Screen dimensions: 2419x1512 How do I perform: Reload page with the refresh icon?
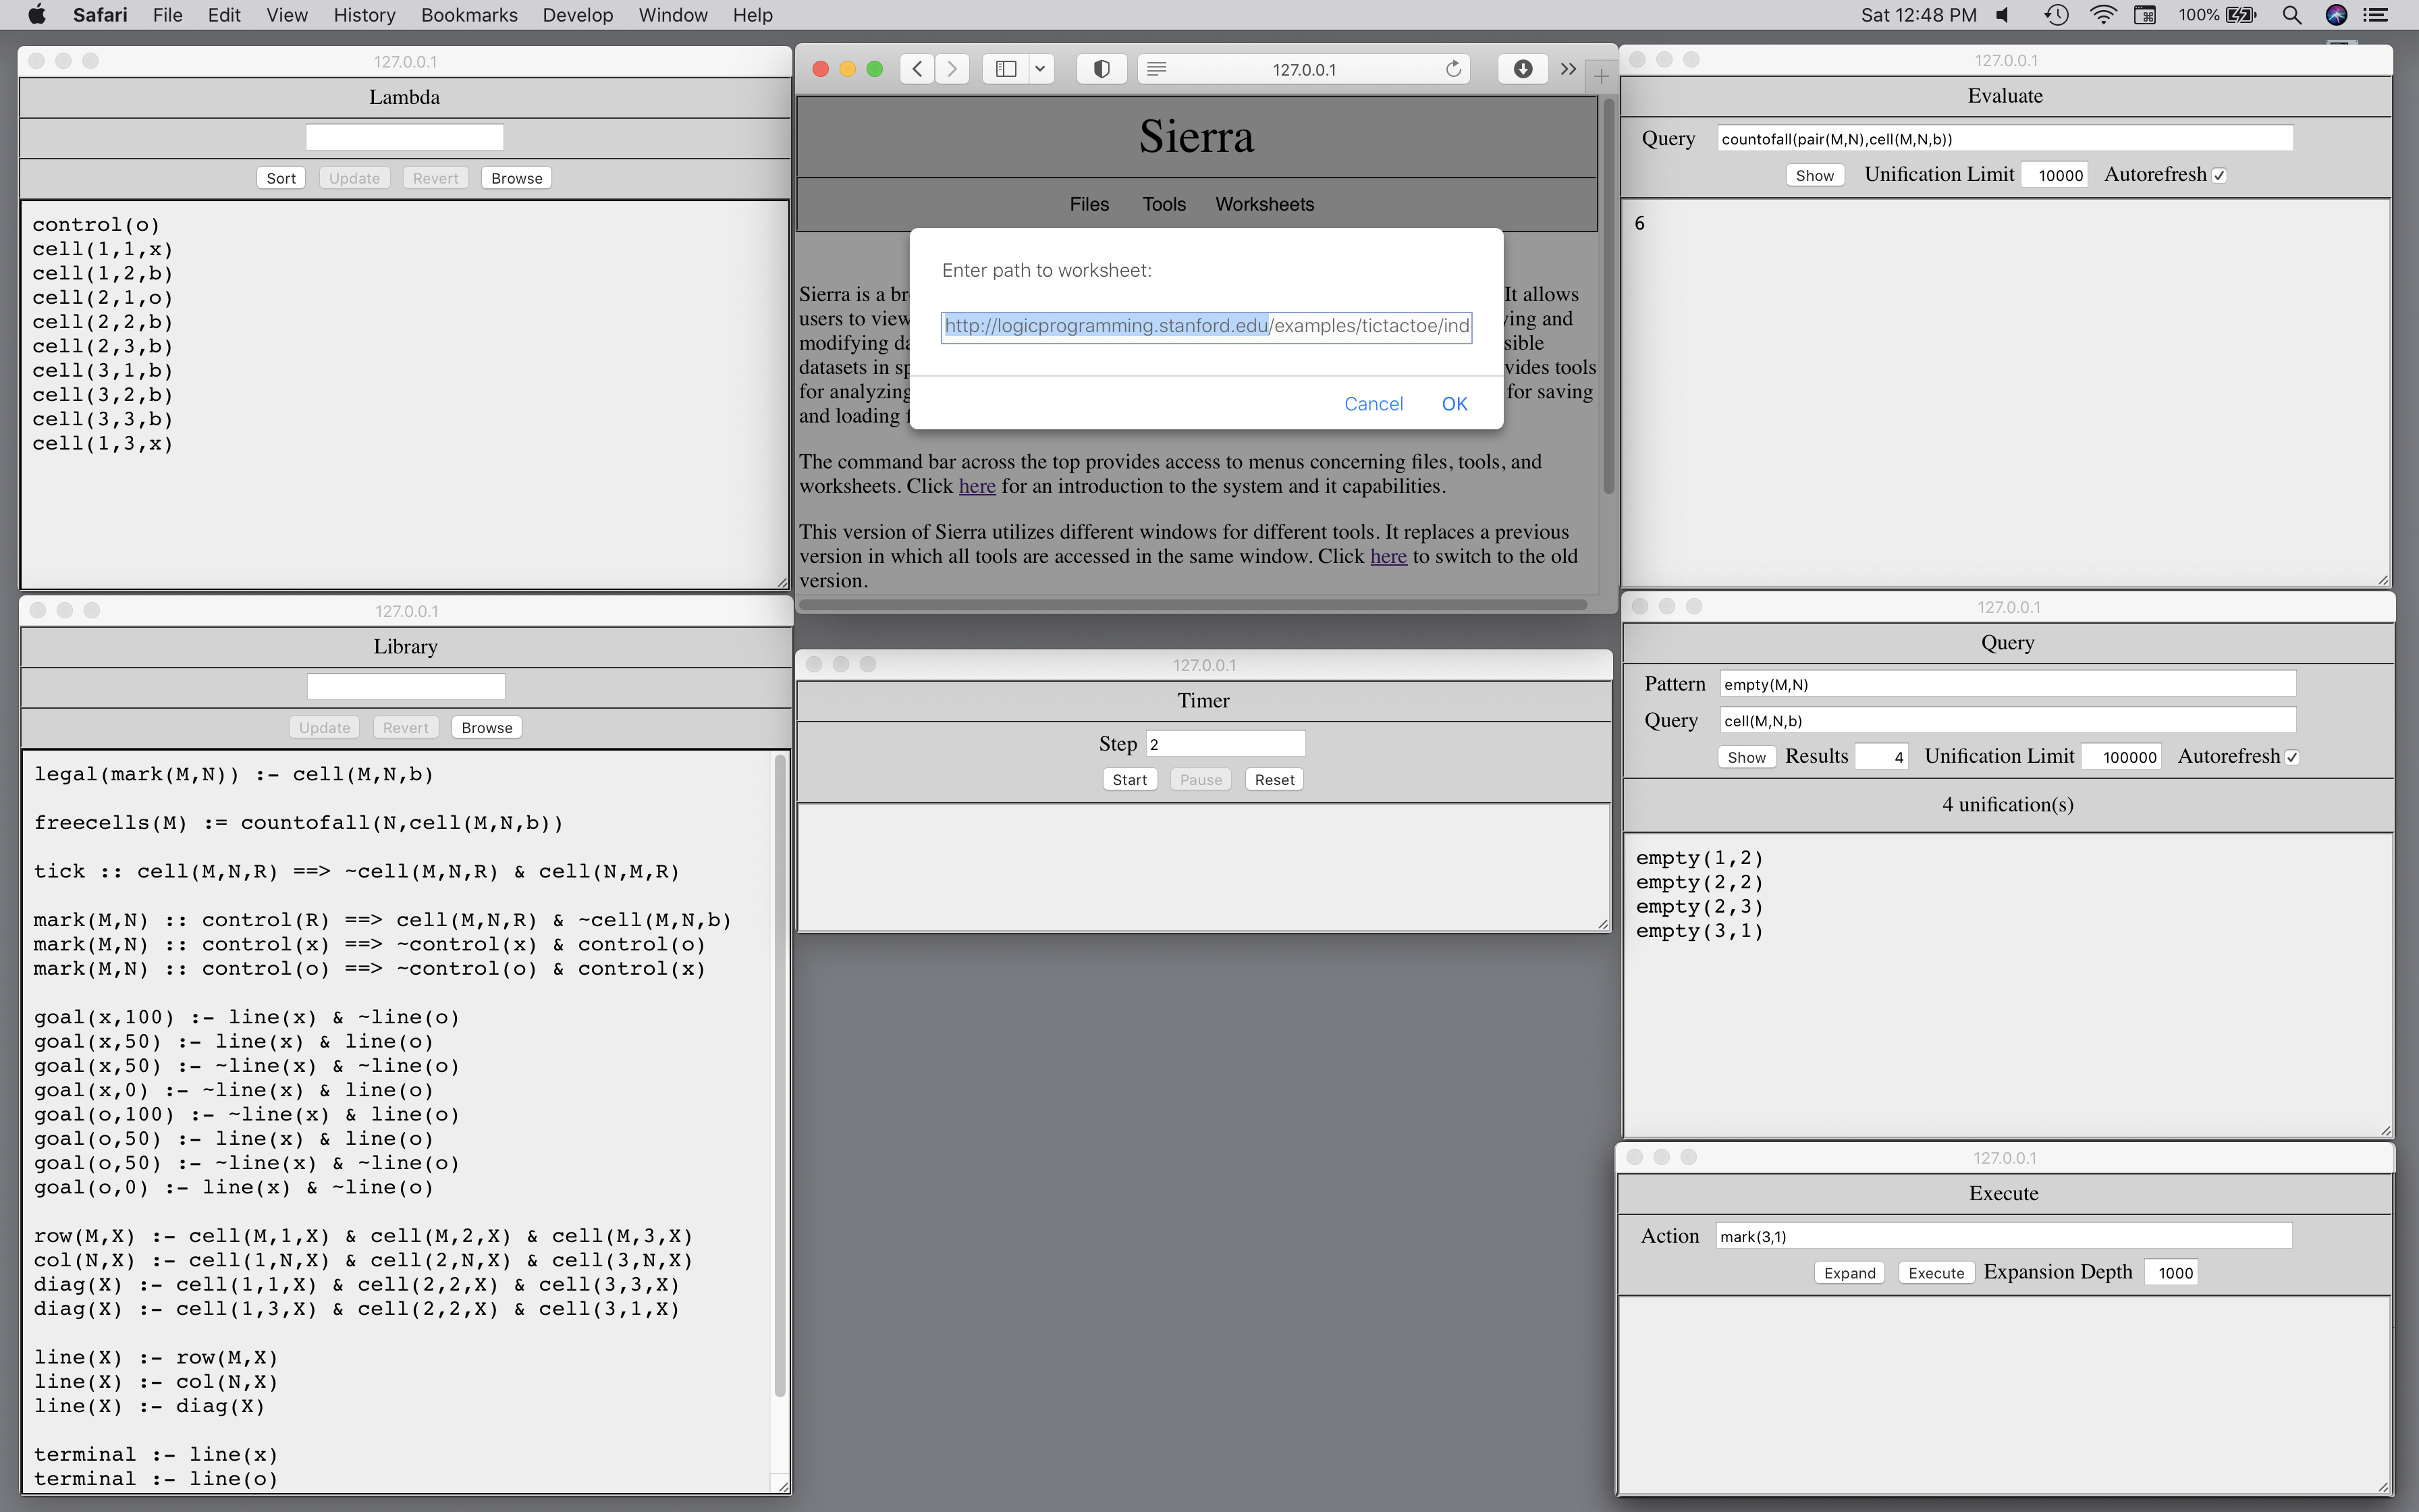pos(1453,69)
